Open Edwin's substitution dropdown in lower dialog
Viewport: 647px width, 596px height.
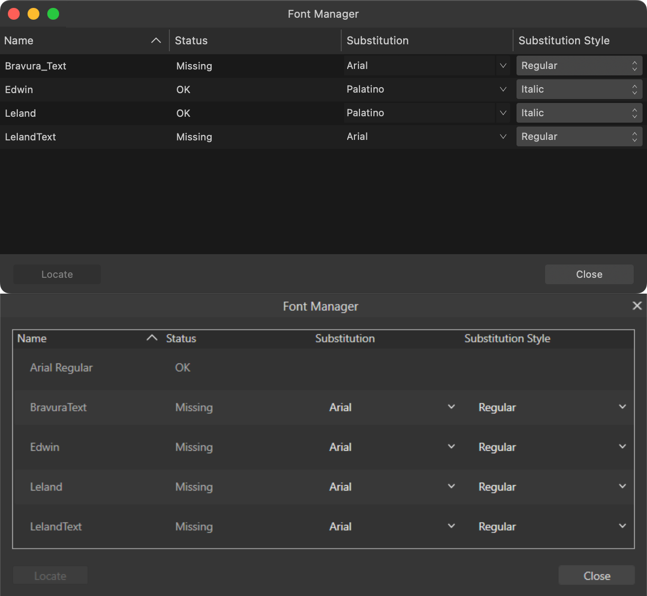coord(451,447)
